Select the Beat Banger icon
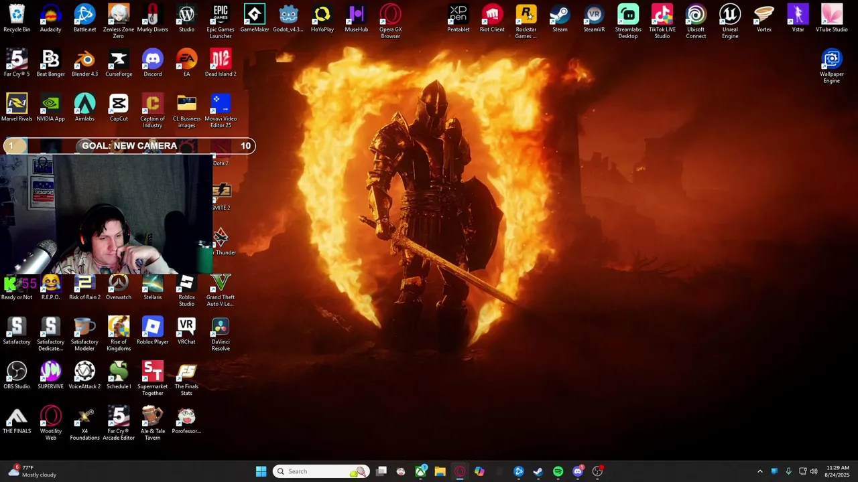The height and width of the screenshot is (482, 858). coord(50,64)
